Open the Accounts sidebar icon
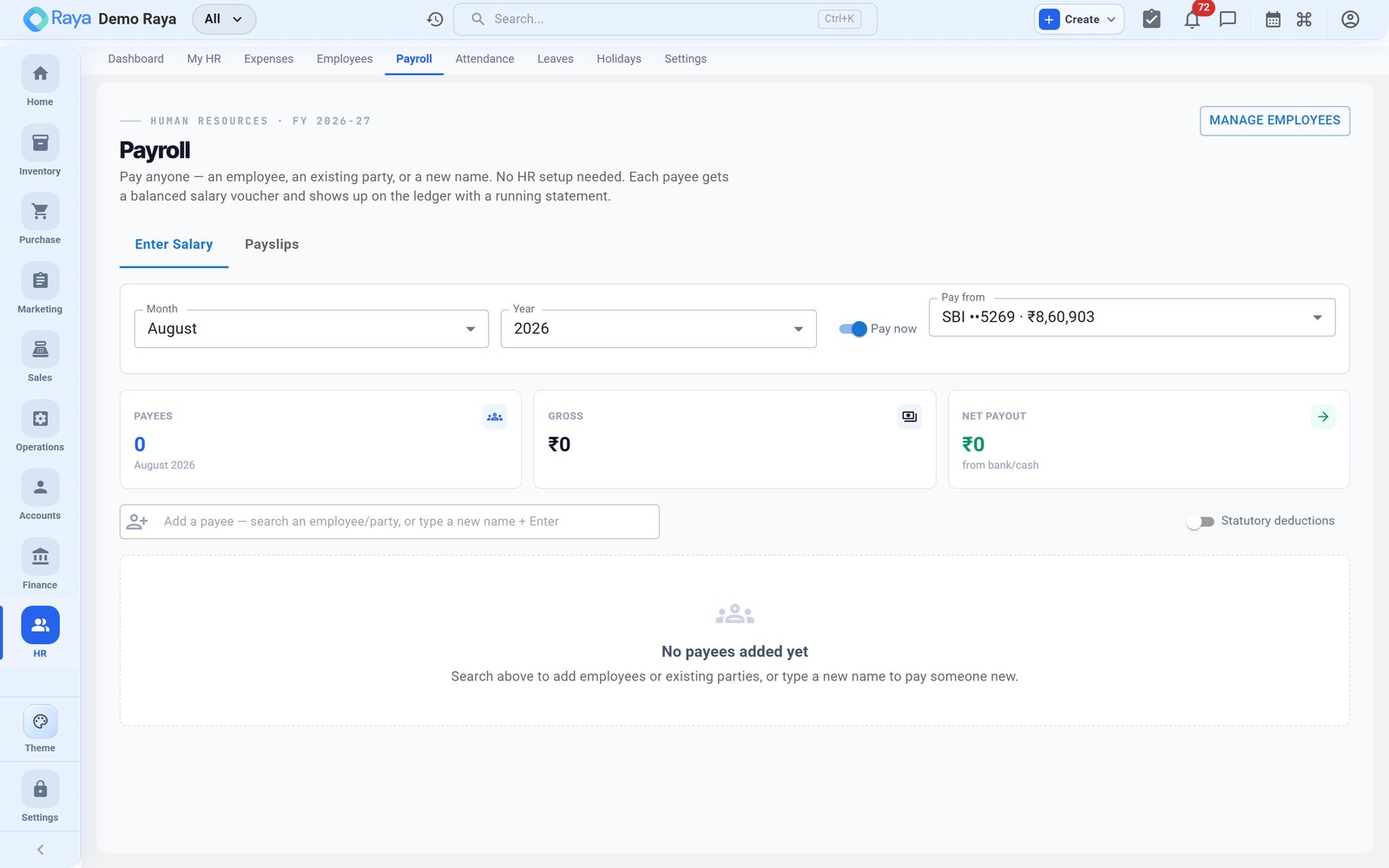The image size is (1389, 868). pyautogui.click(x=40, y=488)
